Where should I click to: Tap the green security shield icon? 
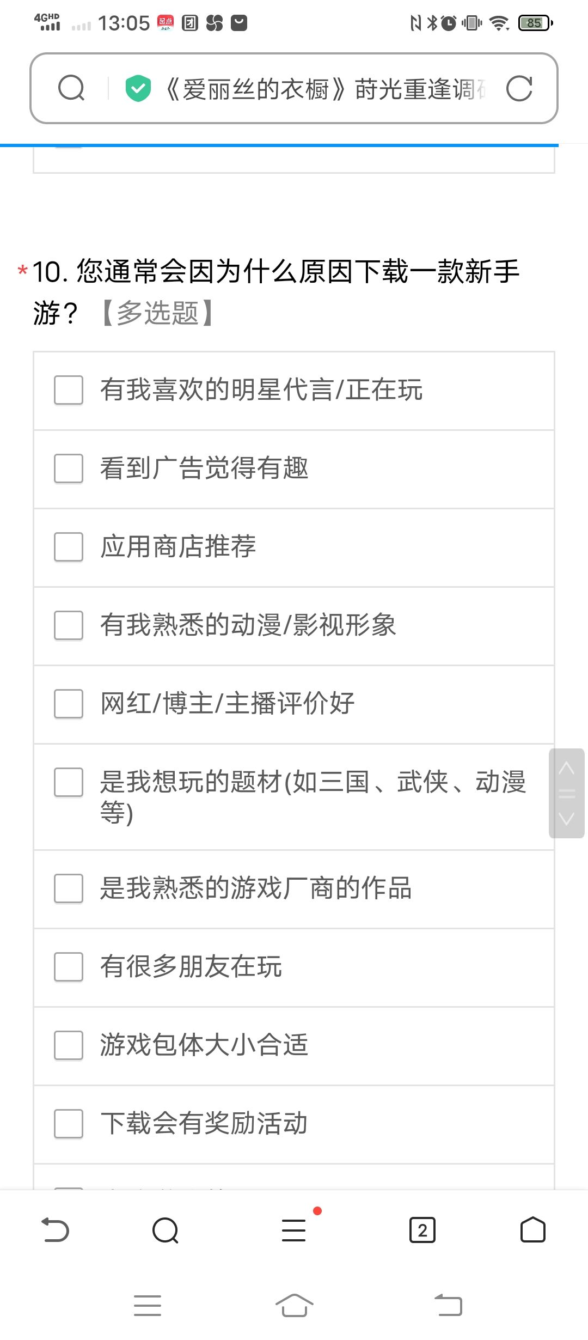click(x=138, y=88)
